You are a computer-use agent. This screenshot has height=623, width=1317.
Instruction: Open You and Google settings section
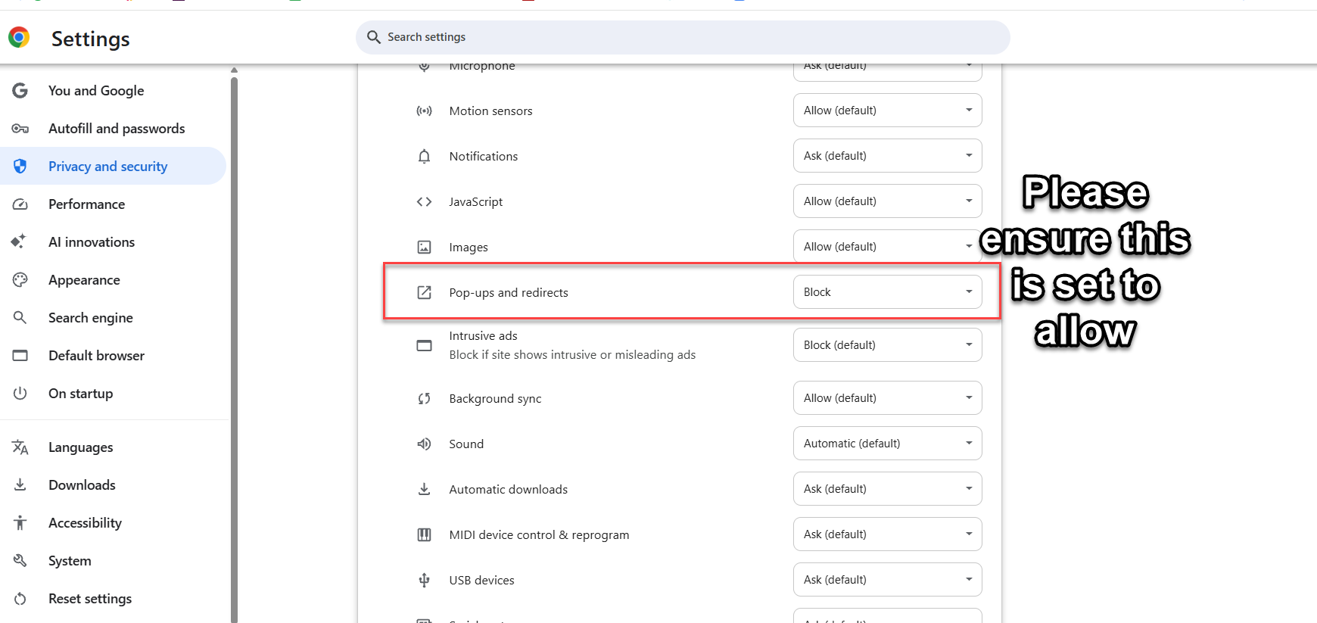pos(113,91)
